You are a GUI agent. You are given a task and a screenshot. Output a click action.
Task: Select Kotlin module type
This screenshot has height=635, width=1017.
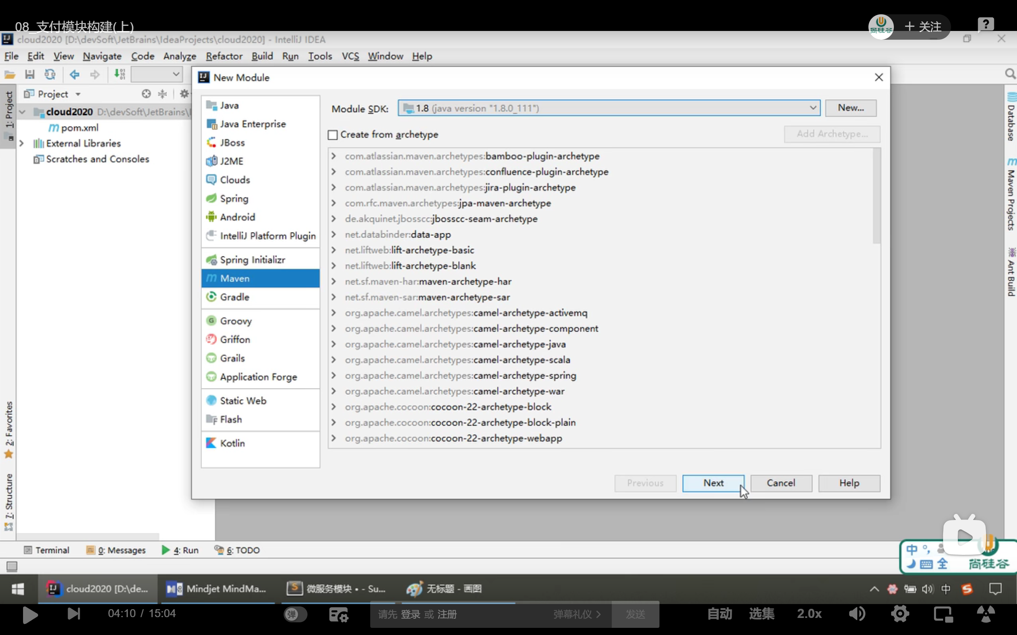[232, 443]
